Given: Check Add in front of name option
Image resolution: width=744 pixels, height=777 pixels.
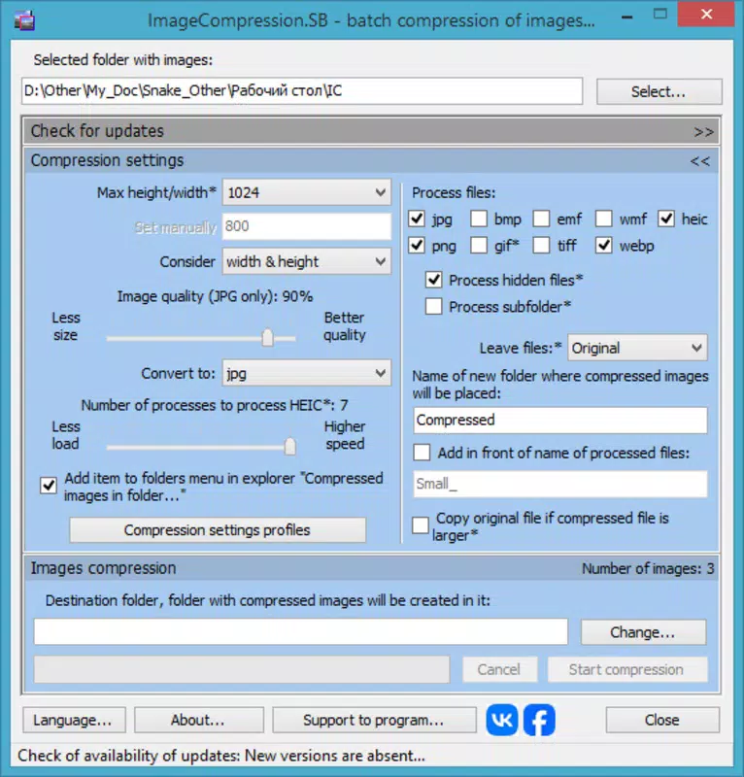Looking at the screenshot, I should pyautogui.click(x=422, y=453).
